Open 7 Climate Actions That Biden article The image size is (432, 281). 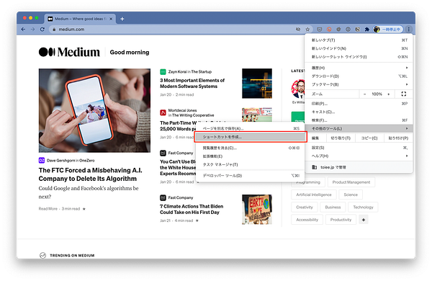click(192, 209)
